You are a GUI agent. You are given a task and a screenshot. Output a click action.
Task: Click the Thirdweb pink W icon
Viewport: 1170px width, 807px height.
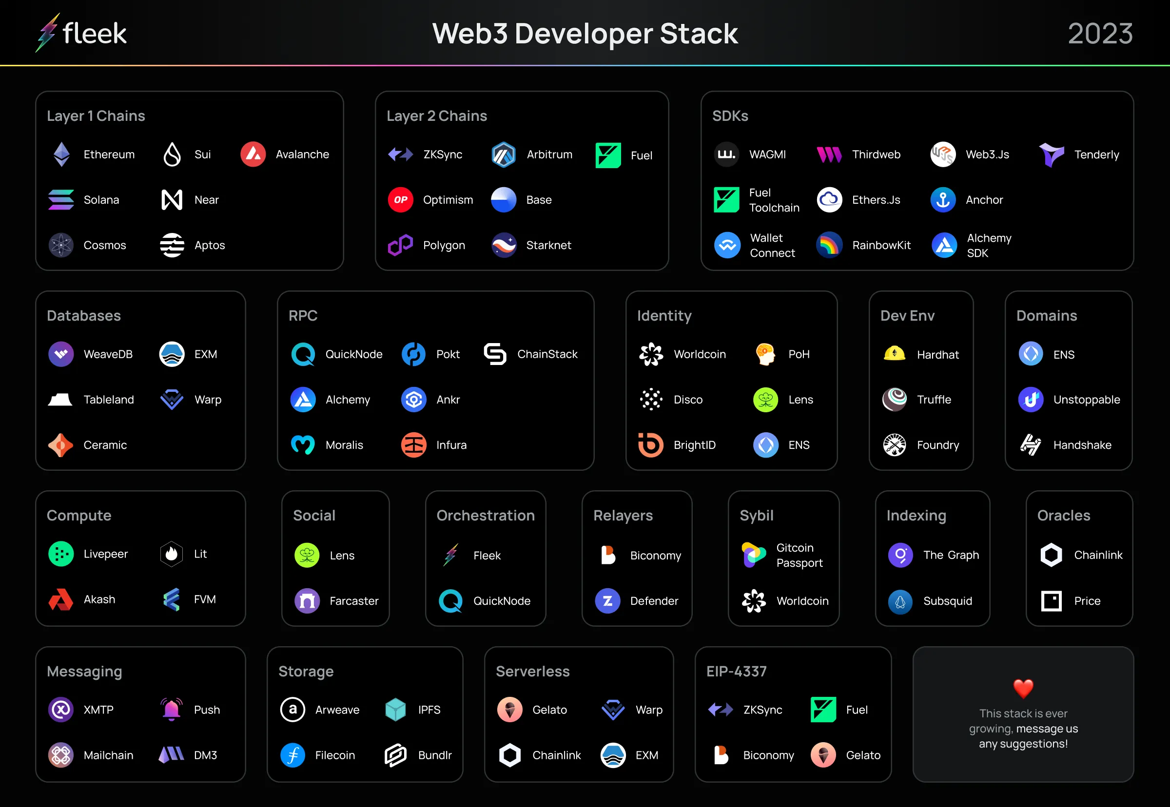pos(829,154)
